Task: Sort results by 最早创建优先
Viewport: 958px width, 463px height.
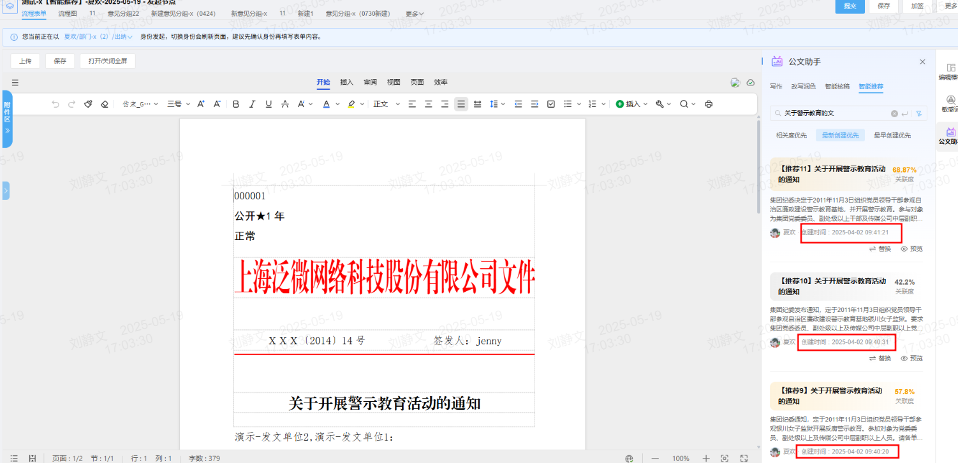Action: point(892,135)
